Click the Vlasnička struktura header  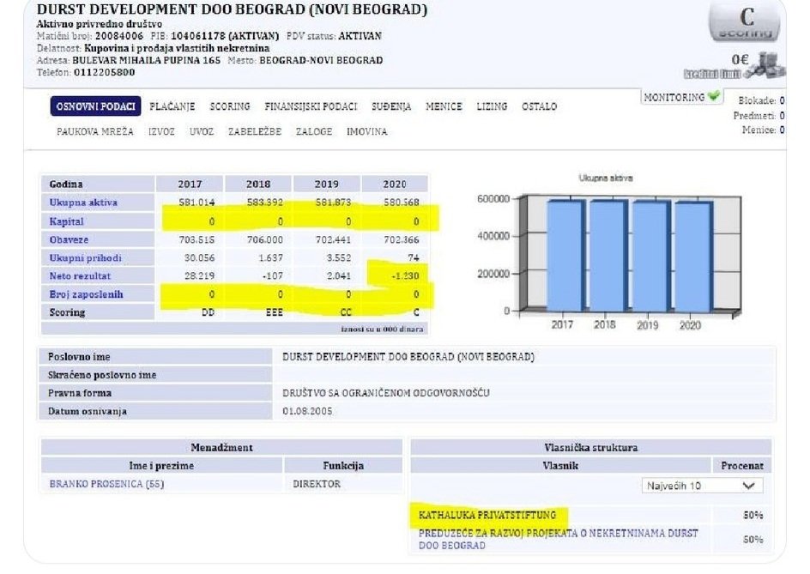pyautogui.click(x=590, y=447)
